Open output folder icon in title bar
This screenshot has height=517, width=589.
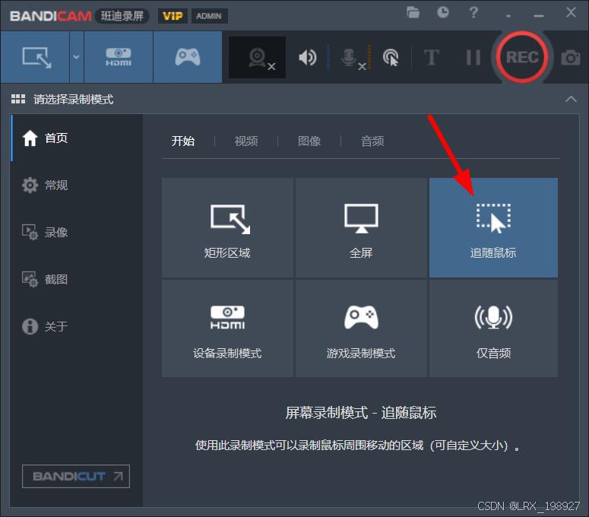pyautogui.click(x=413, y=12)
